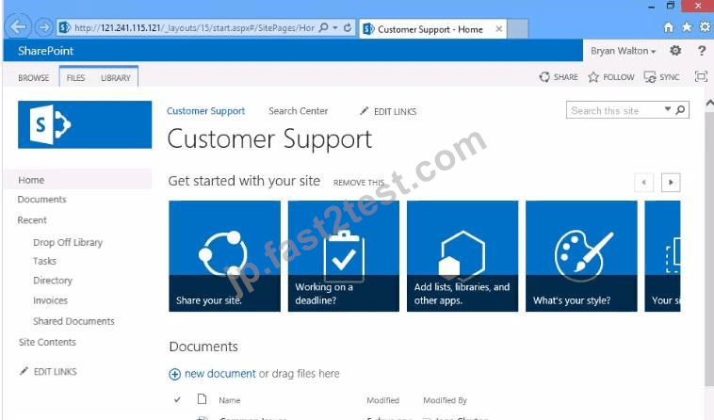Open browser Favorites star icon
Screen dimensions: 714x420
(x=687, y=27)
